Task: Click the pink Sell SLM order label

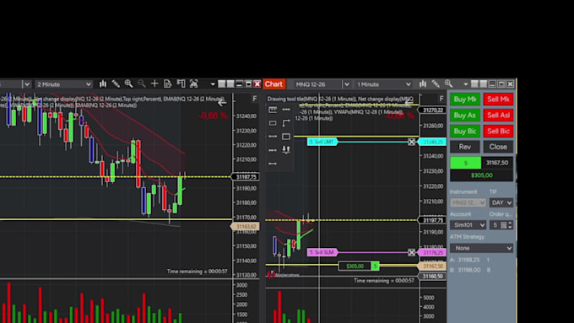Action: pyautogui.click(x=322, y=252)
